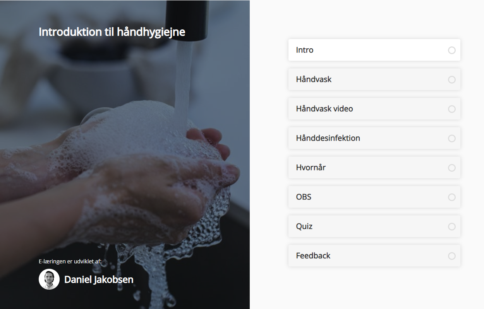Click the status circle beside Håndvask video
This screenshot has width=484, height=309.
point(452,109)
